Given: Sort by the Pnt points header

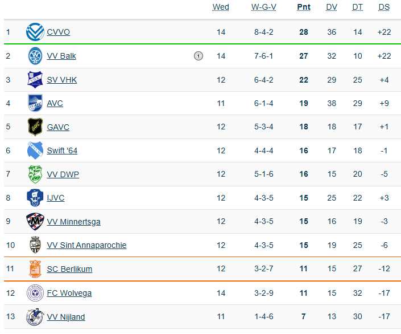Looking at the screenshot, I should click(x=304, y=7).
